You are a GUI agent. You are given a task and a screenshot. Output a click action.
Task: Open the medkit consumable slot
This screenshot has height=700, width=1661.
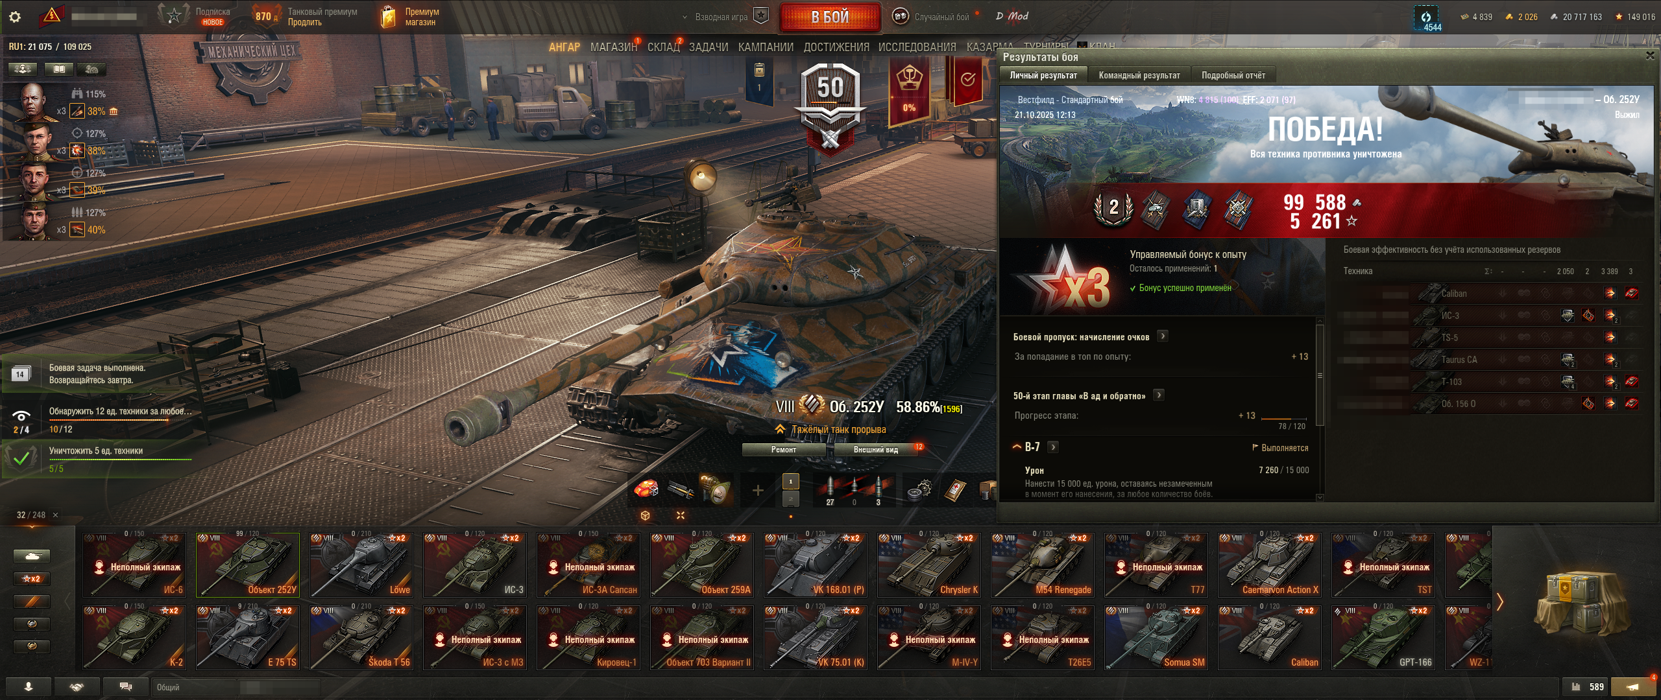[954, 491]
